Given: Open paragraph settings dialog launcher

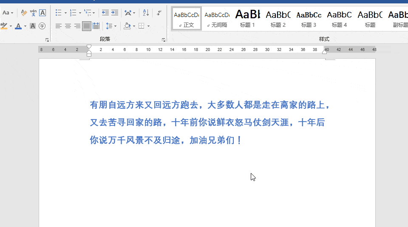Looking at the screenshot, I should pos(163,40).
